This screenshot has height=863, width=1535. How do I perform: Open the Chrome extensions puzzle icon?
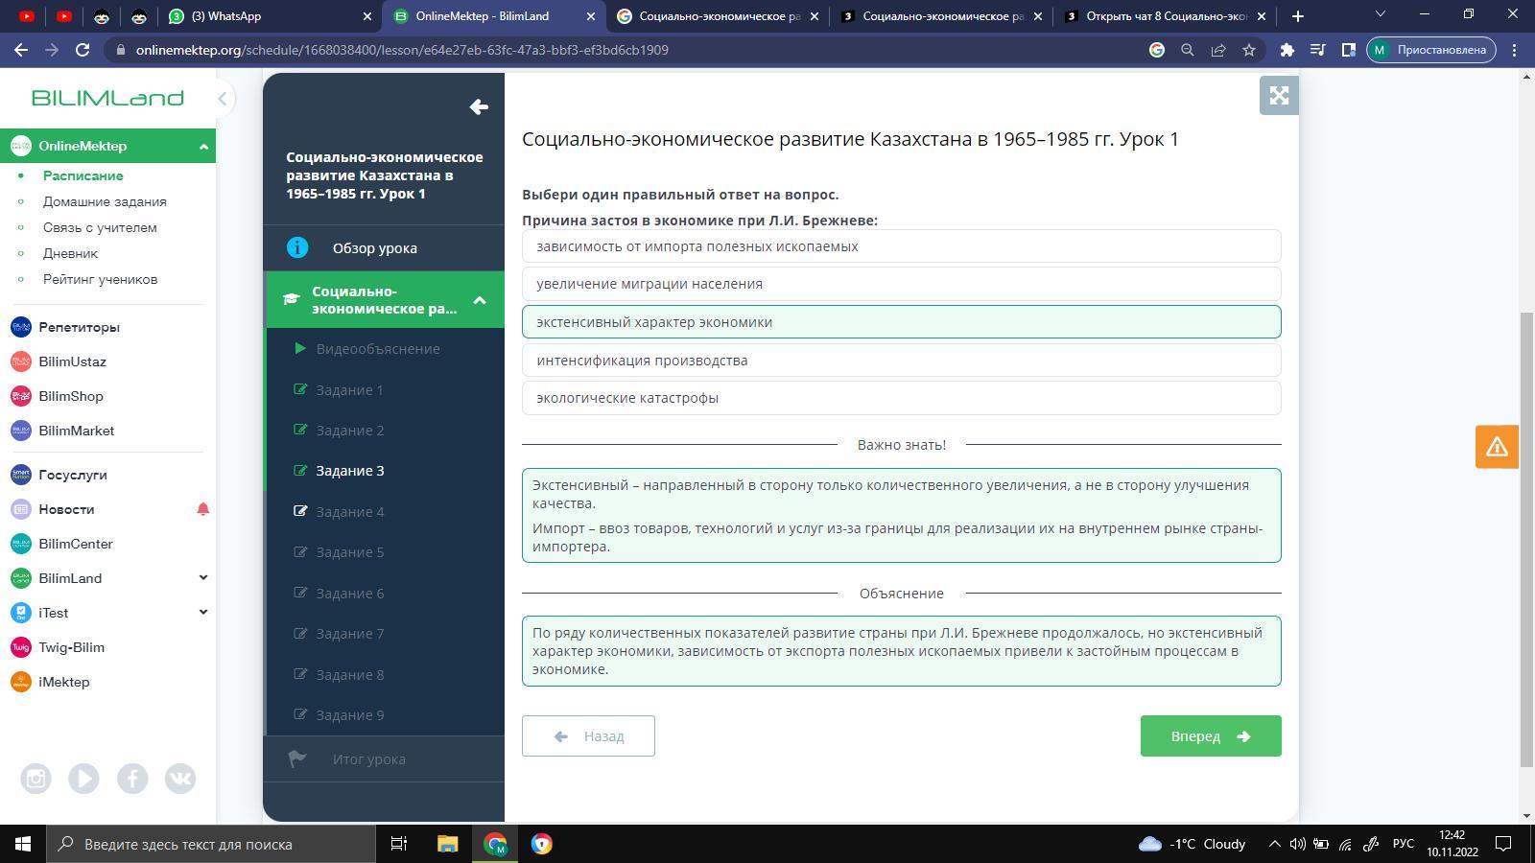pyautogui.click(x=1287, y=50)
